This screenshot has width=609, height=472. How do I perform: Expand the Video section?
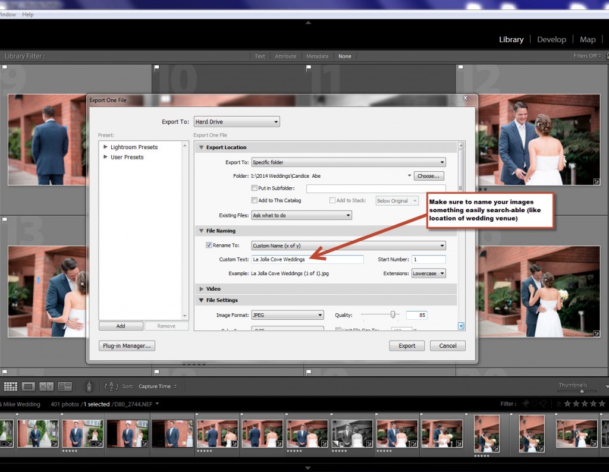(202, 289)
